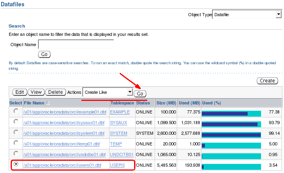Open example01.dbf datafile link

[64, 112]
